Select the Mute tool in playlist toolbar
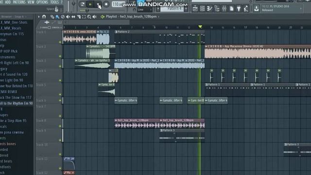The image size is (311, 175). pos(68,17)
